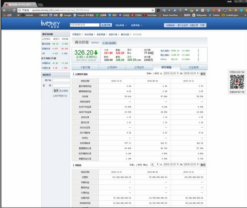Expand the 财经频道 navigation dropdown
The image size is (247, 208).
121,25
